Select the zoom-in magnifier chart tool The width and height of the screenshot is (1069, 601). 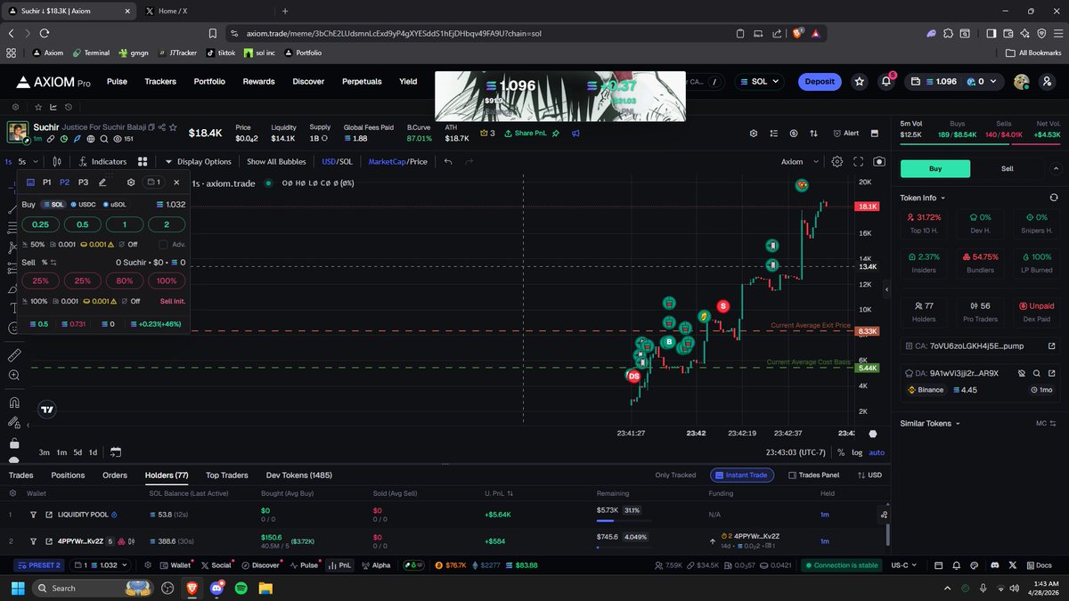pyautogui.click(x=14, y=376)
